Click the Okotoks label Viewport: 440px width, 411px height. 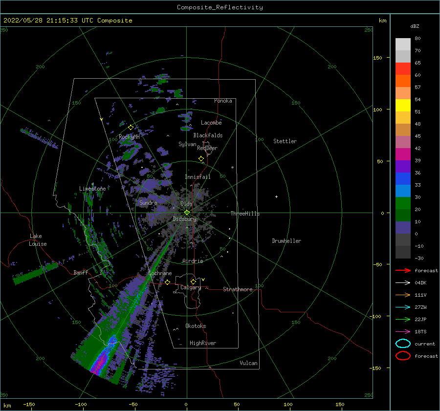click(196, 326)
